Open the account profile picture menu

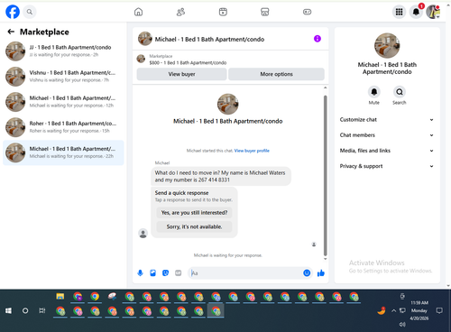coord(433,12)
